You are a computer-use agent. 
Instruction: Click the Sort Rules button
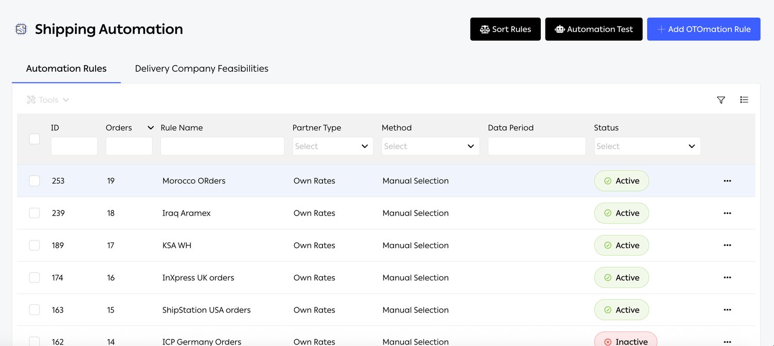pos(505,29)
